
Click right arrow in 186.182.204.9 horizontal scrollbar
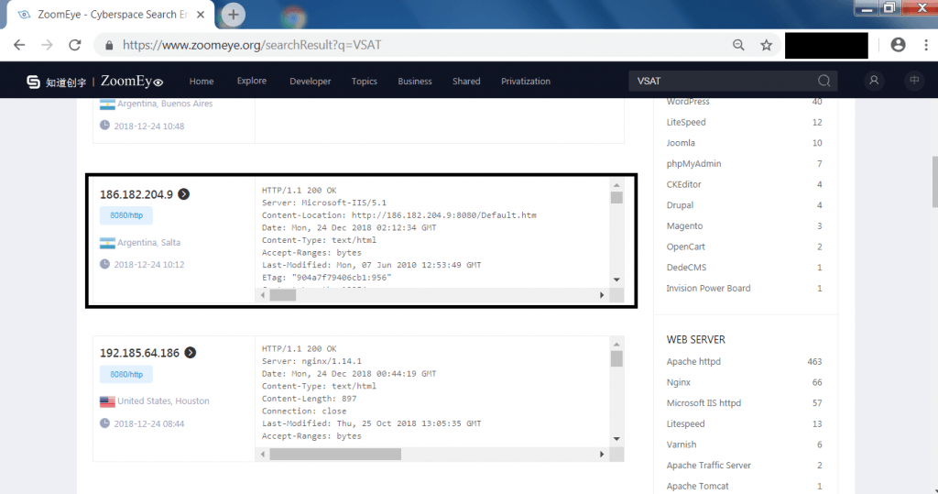[x=602, y=295]
